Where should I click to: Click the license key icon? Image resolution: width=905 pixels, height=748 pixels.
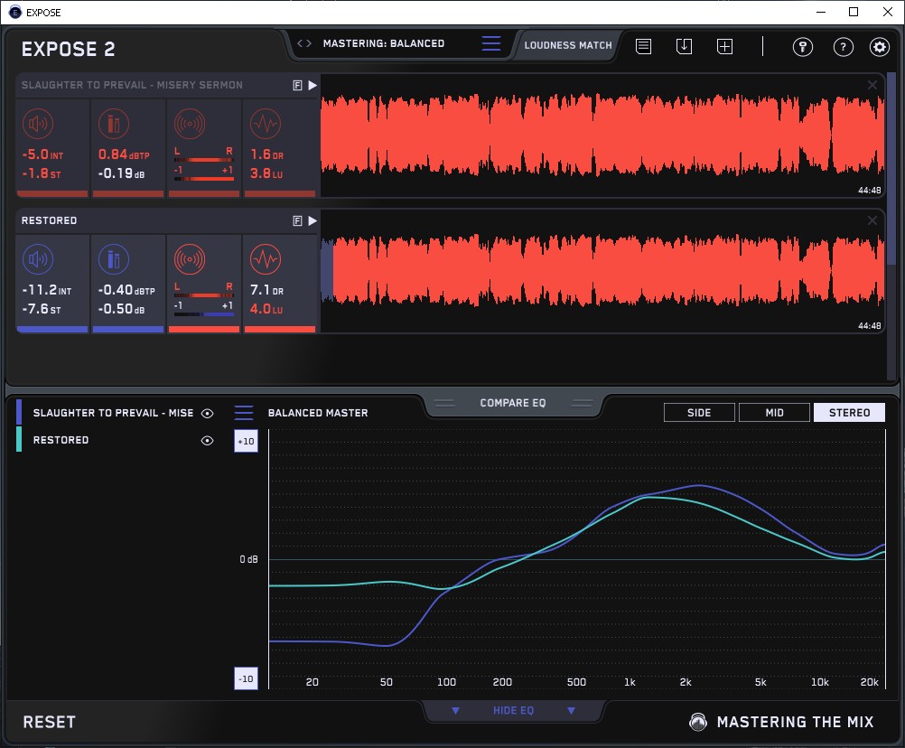(x=802, y=47)
